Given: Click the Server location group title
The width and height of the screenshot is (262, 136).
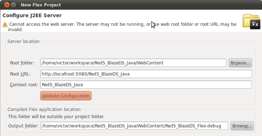Looking at the screenshot, I should (x=24, y=42).
